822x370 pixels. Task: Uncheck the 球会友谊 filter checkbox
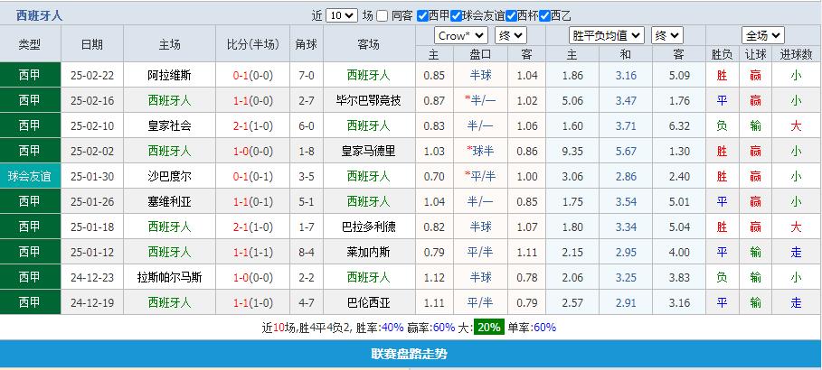456,15
